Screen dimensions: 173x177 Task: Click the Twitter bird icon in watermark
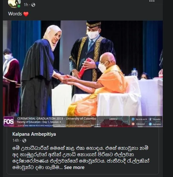tap(150, 124)
